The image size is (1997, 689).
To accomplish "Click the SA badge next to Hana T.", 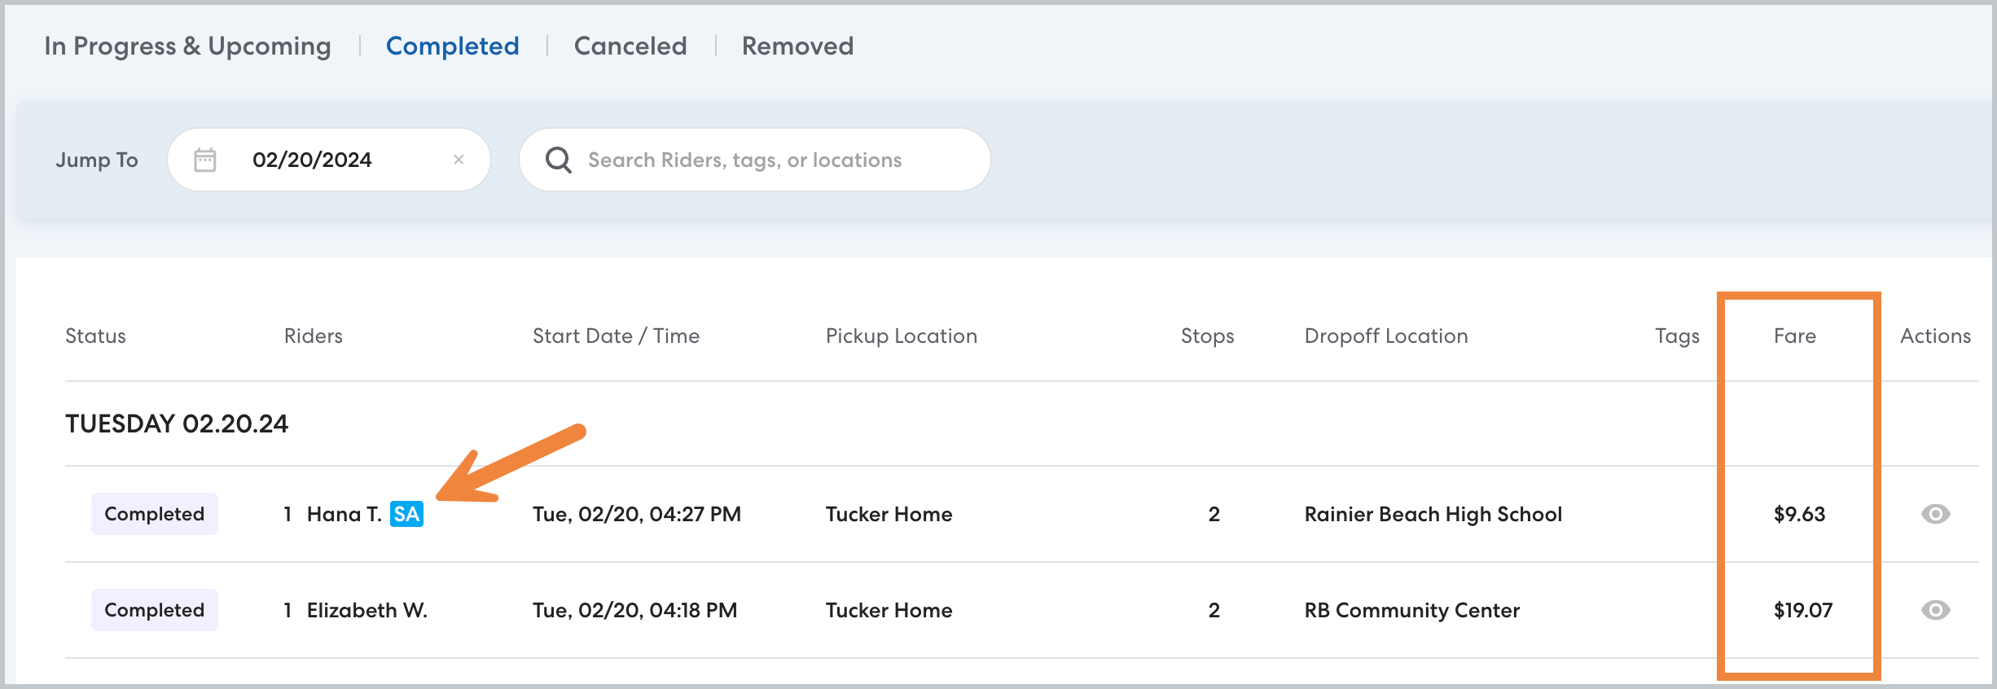I will pos(406,514).
